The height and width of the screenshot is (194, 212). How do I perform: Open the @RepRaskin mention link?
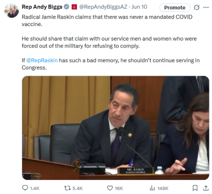42,60
